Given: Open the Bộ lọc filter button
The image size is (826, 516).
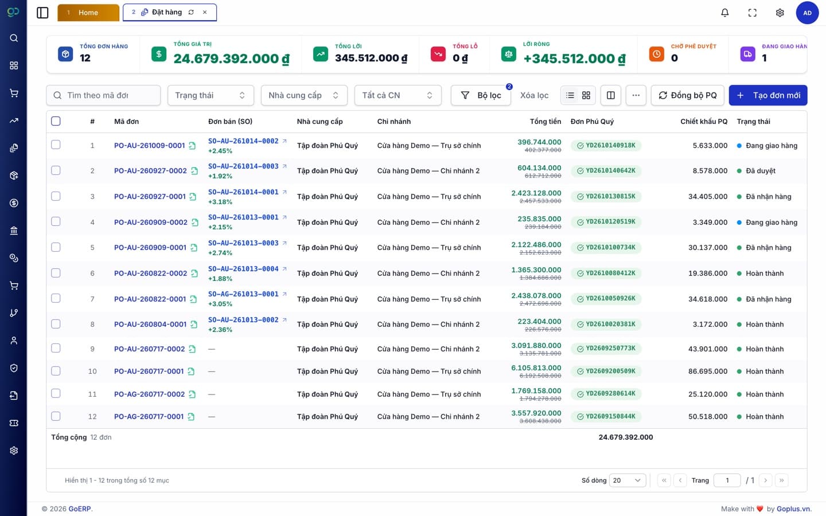Looking at the screenshot, I should coord(481,95).
